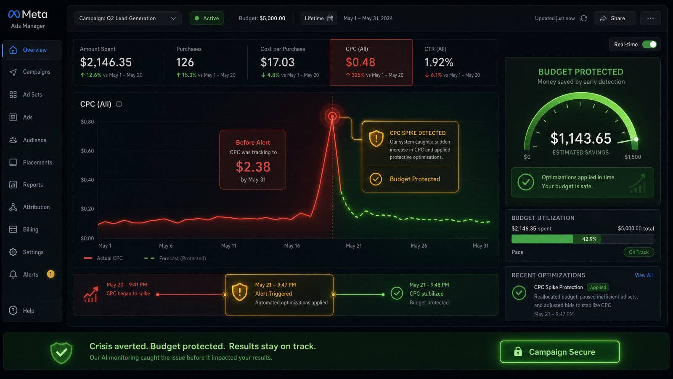Click the Applied tag on CPC Spike Protection

pyautogui.click(x=598, y=287)
